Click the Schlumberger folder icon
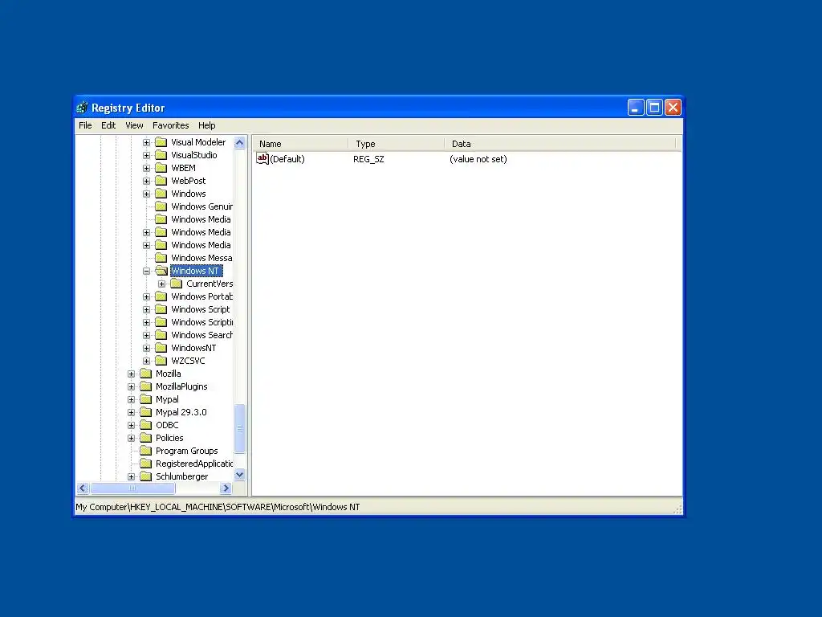822x617 pixels. click(146, 476)
